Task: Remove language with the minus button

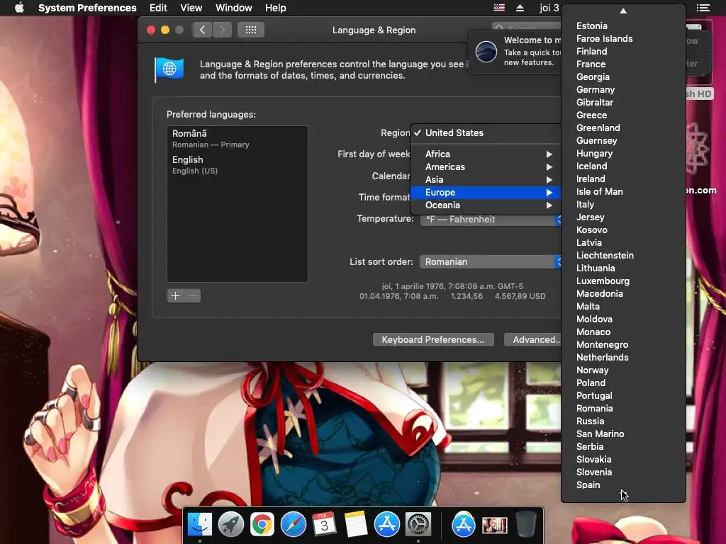Action: (x=193, y=295)
